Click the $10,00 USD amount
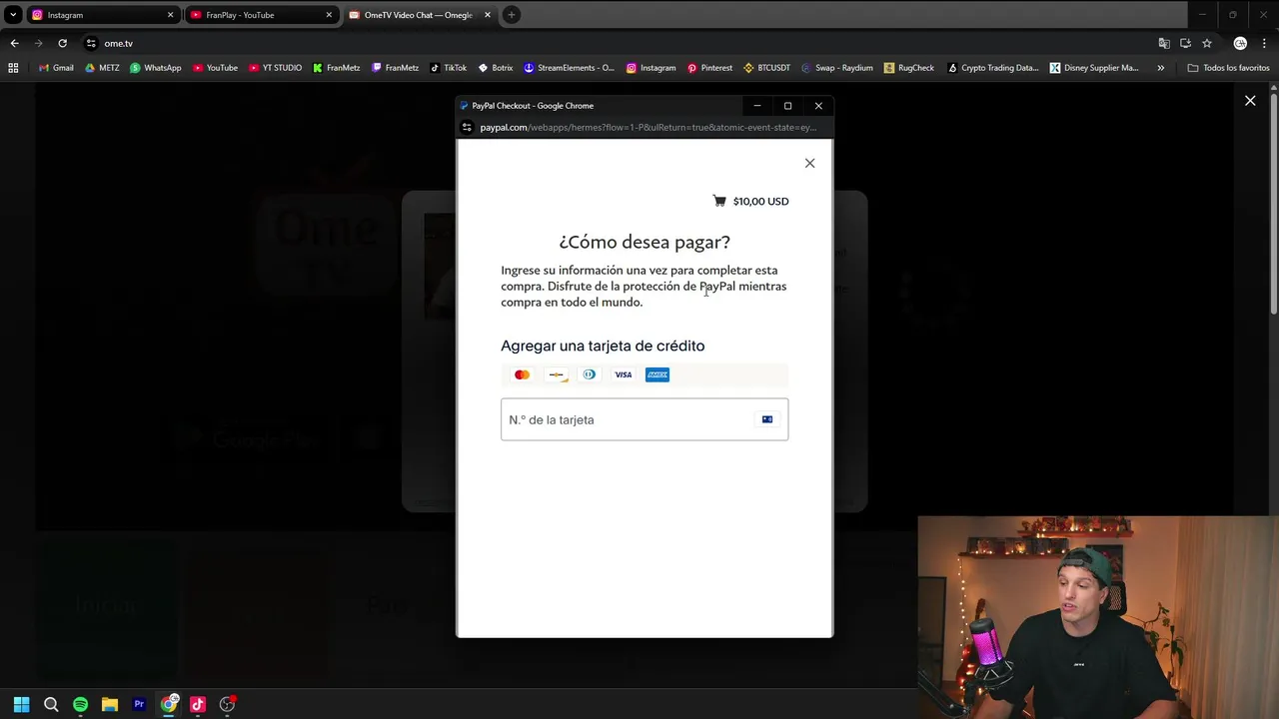 [x=760, y=201]
